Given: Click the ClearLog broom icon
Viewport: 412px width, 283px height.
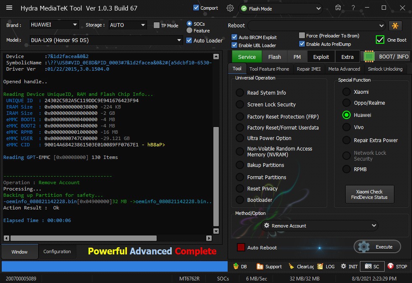Looking at the screenshot, I should (291, 266).
